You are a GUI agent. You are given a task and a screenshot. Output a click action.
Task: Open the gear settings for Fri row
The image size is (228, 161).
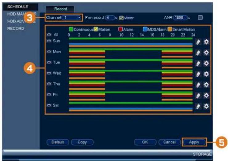(206, 95)
